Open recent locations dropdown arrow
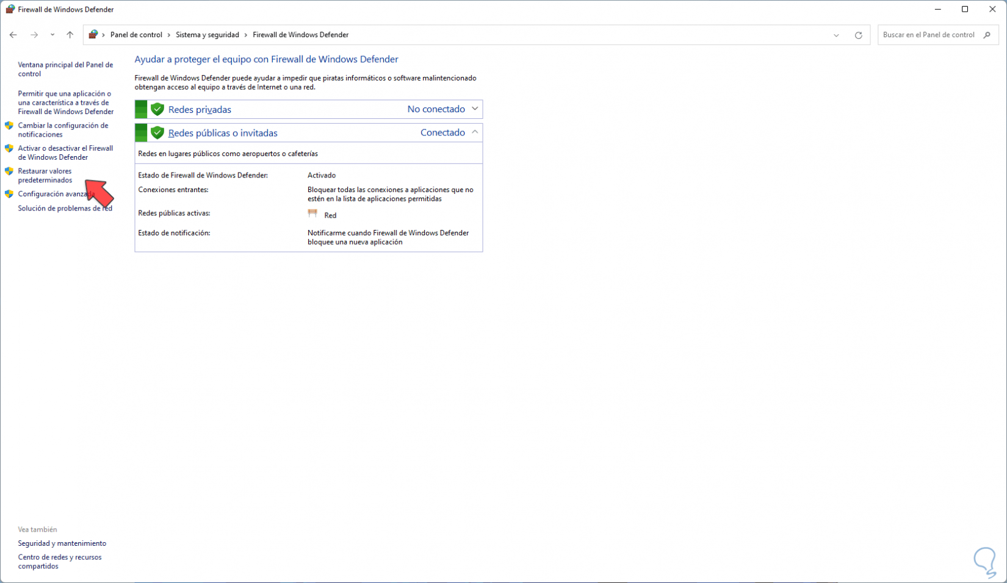The image size is (1007, 583). [x=52, y=35]
